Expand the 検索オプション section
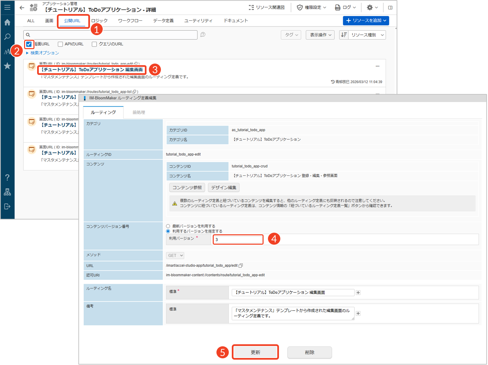The height and width of the screenshot is (365, 488). [x=42, y=53]
